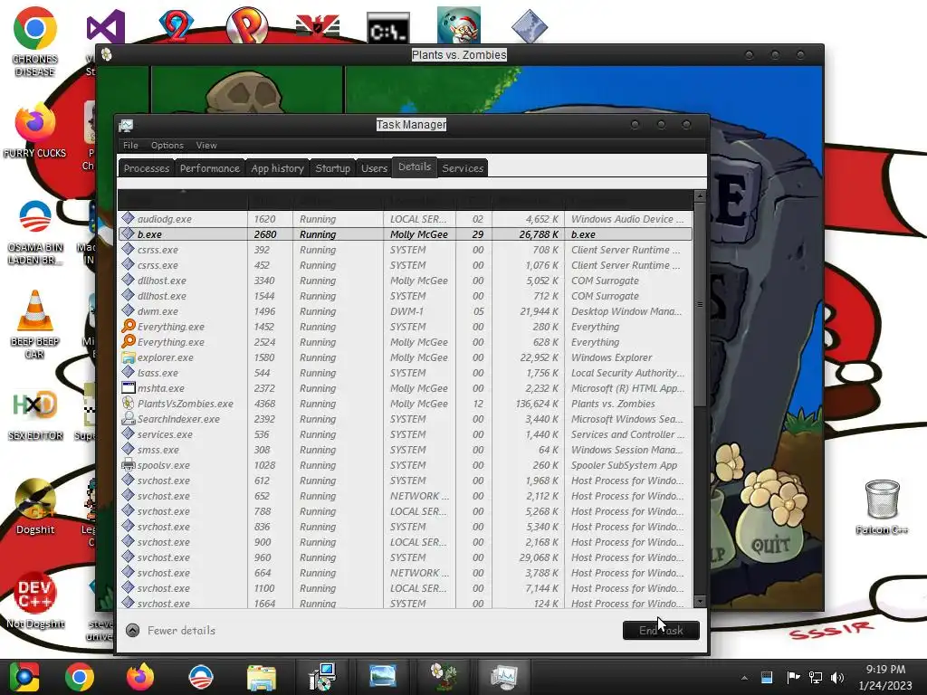Click the volume speaker icon in the system tray
927x695 pixels.
point(837,677)
